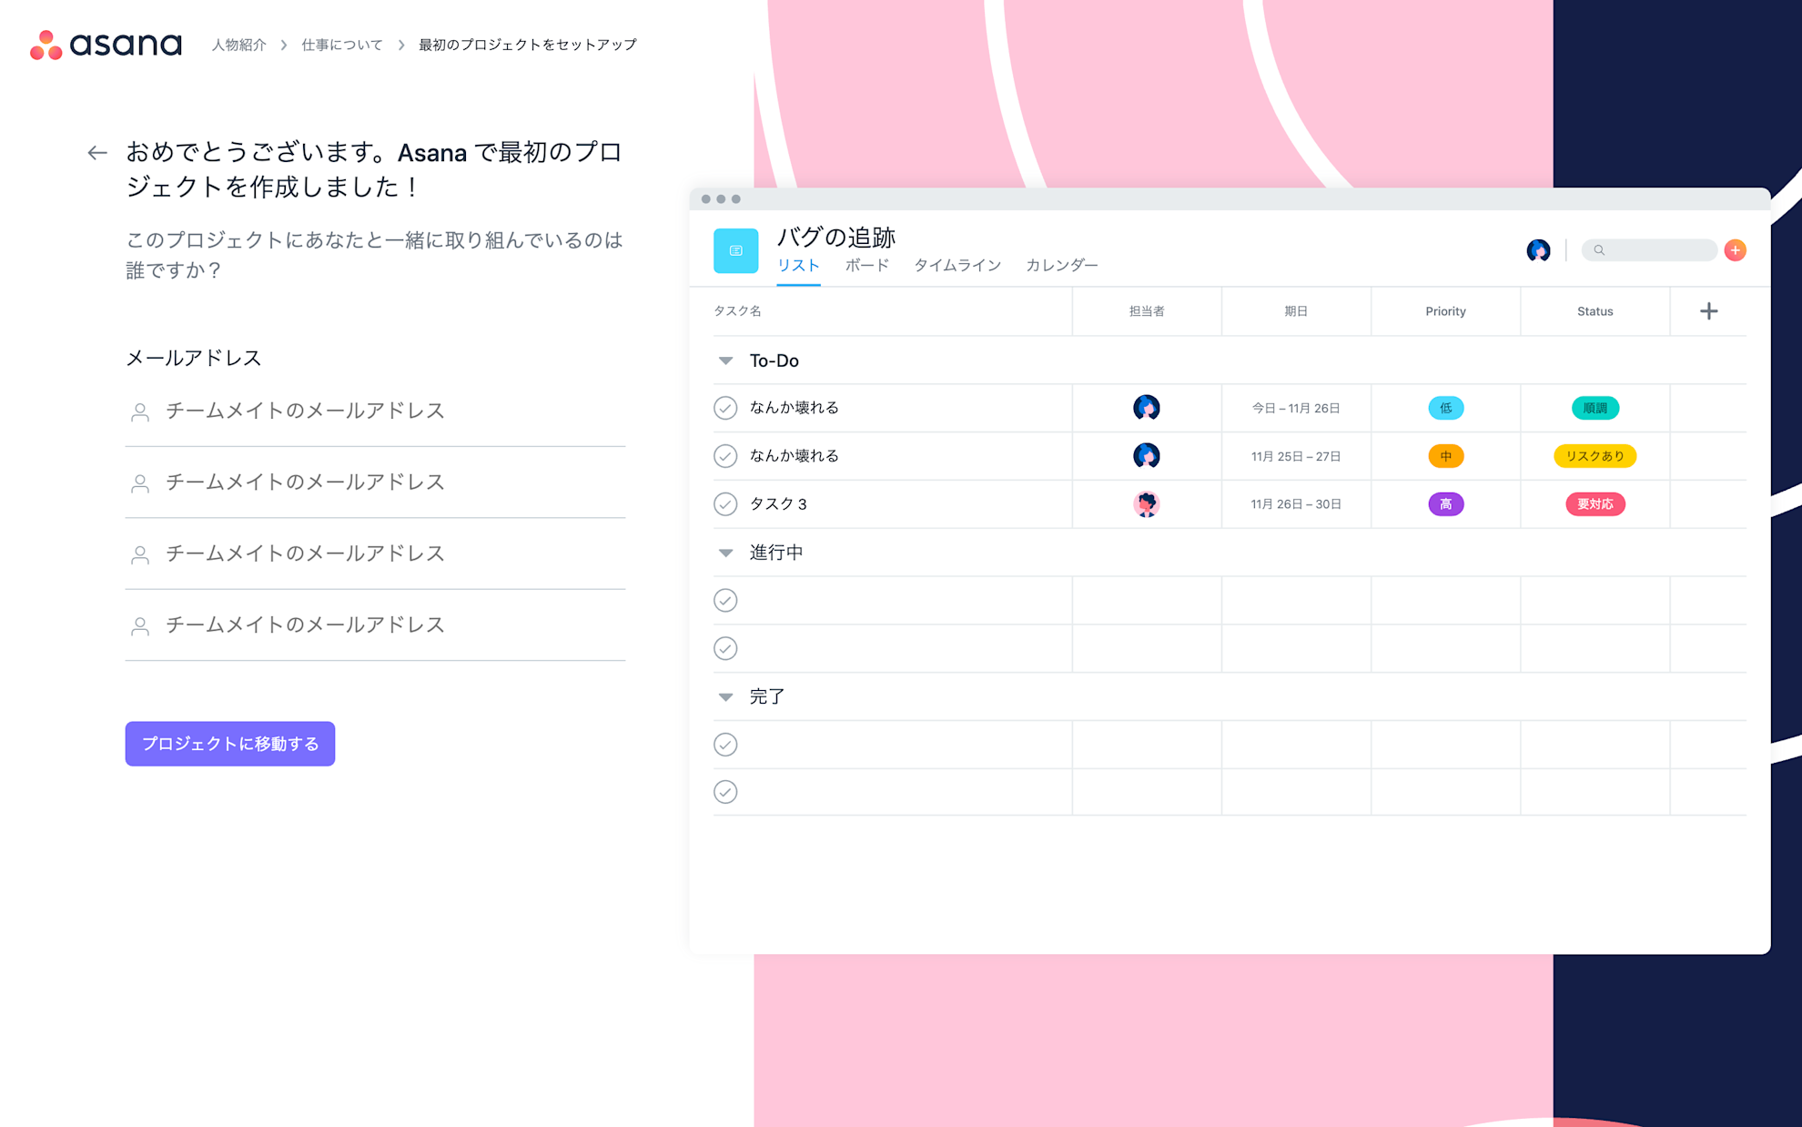Click the search box in preview header
This screenshot has width=1802, height=1127.
pos(1649,250)
